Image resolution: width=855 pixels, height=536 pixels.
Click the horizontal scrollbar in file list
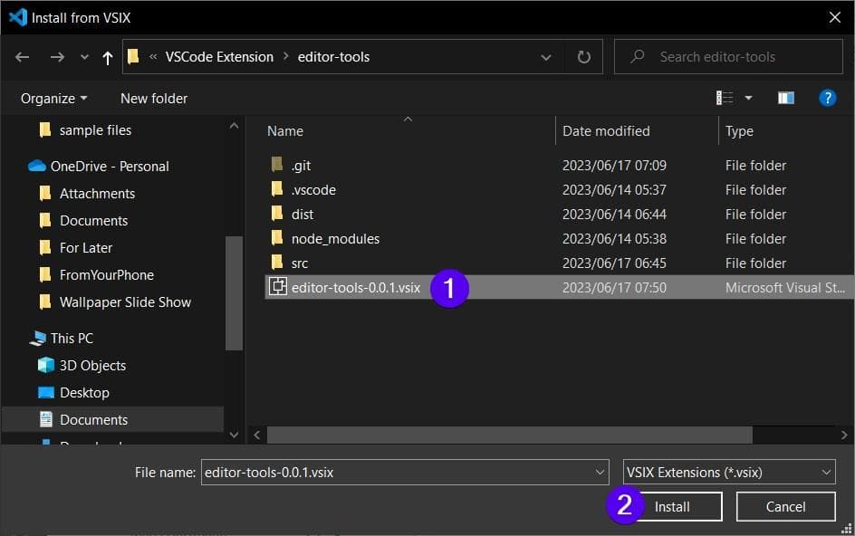click(509, 435)
